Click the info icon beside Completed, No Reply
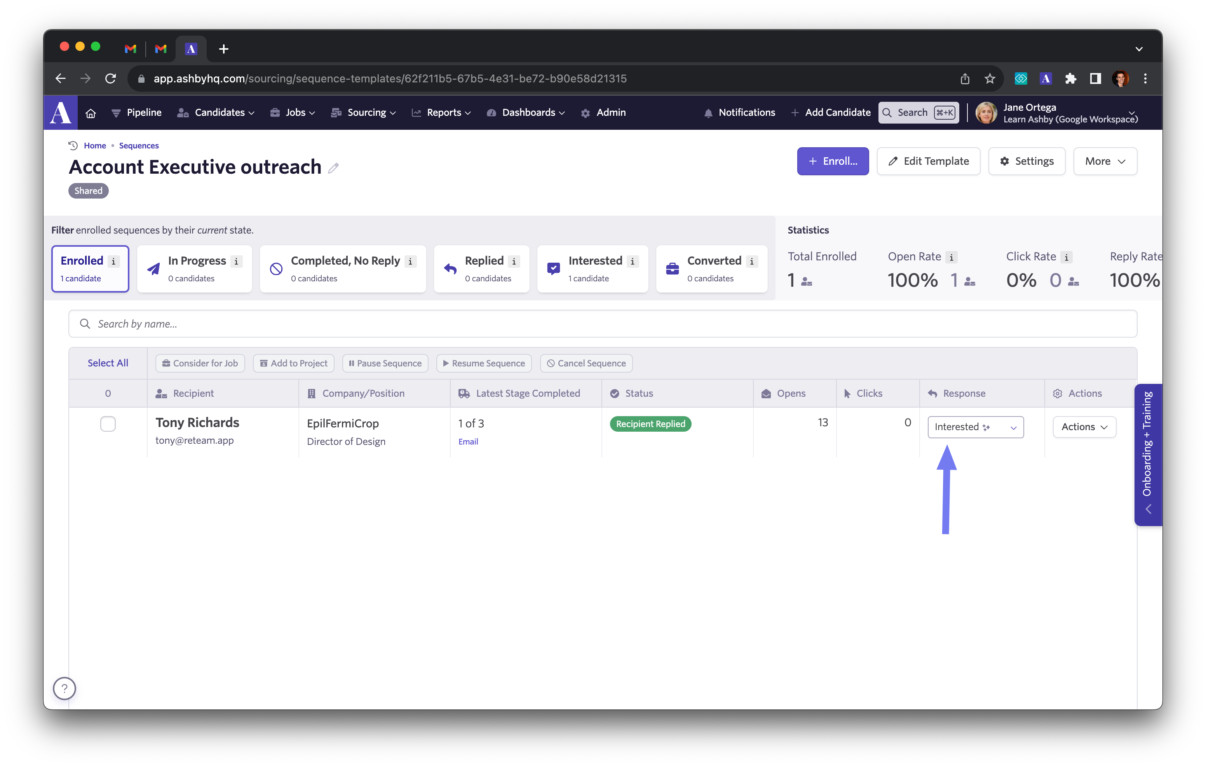This screenshot has height=767, width=1206. (x=410, y=261)
